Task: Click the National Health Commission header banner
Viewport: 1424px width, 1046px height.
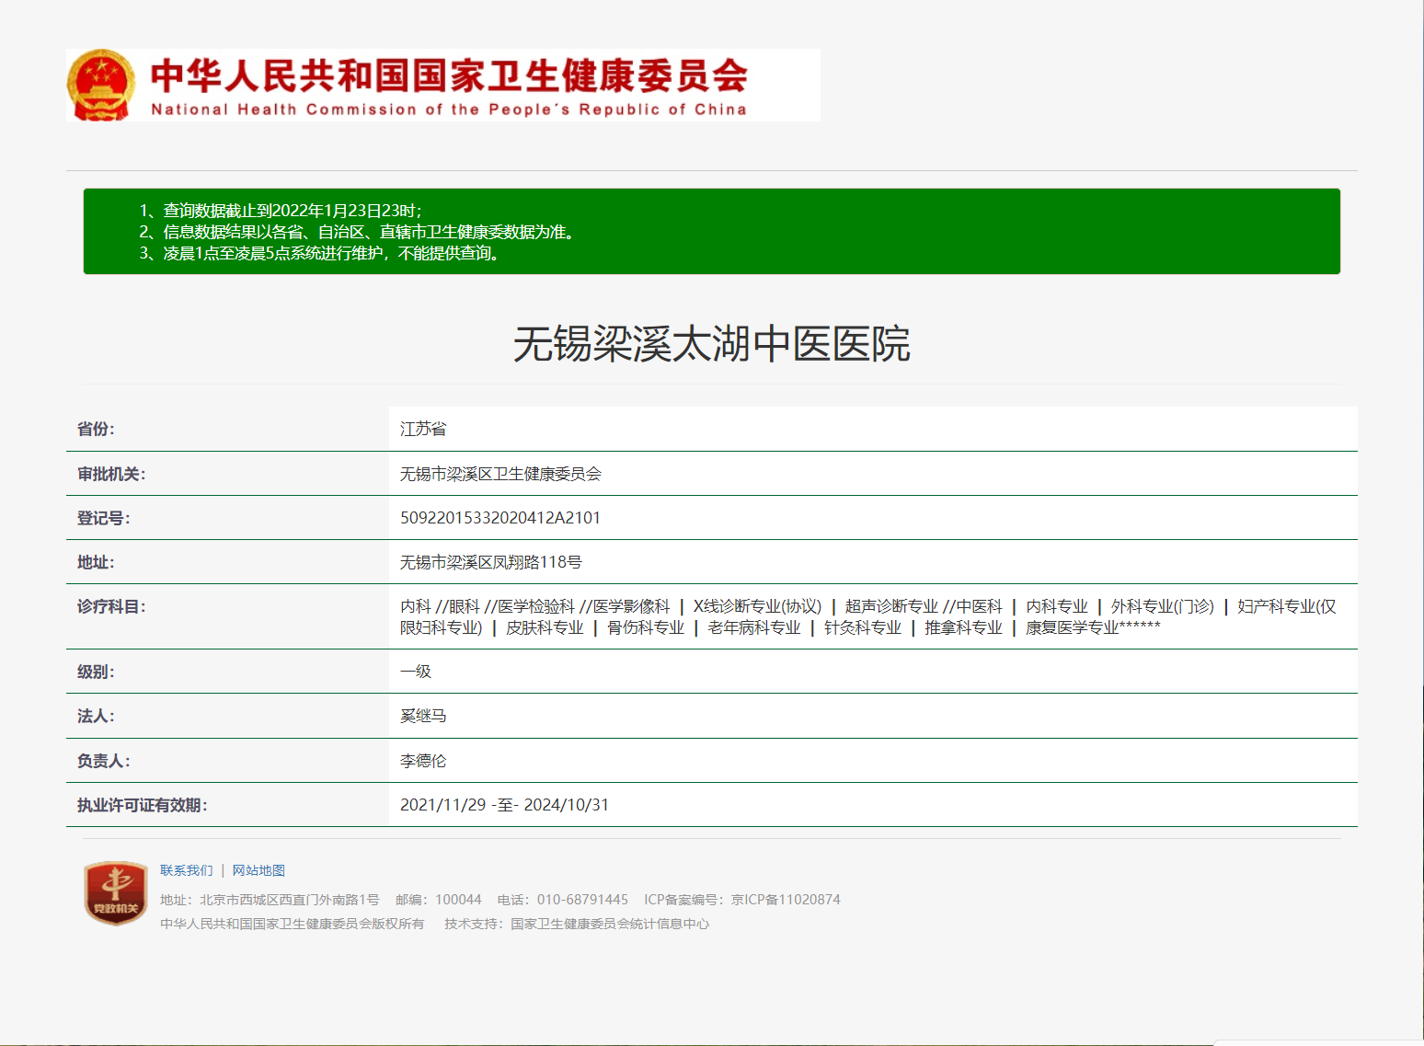Action: pos(443,85)
